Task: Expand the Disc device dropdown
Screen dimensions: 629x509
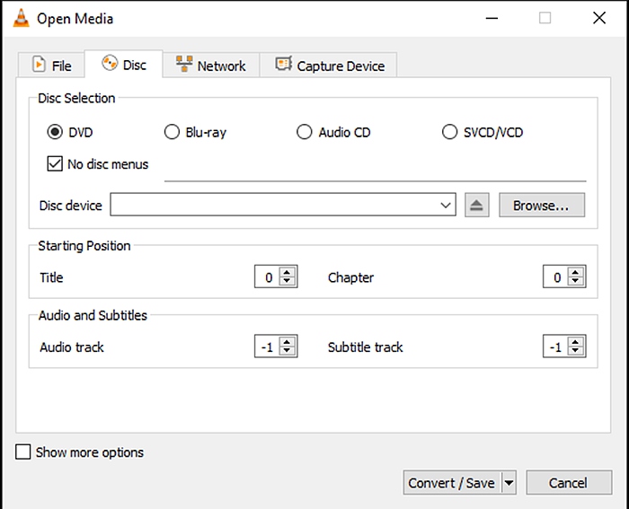Action: [446, 206]
